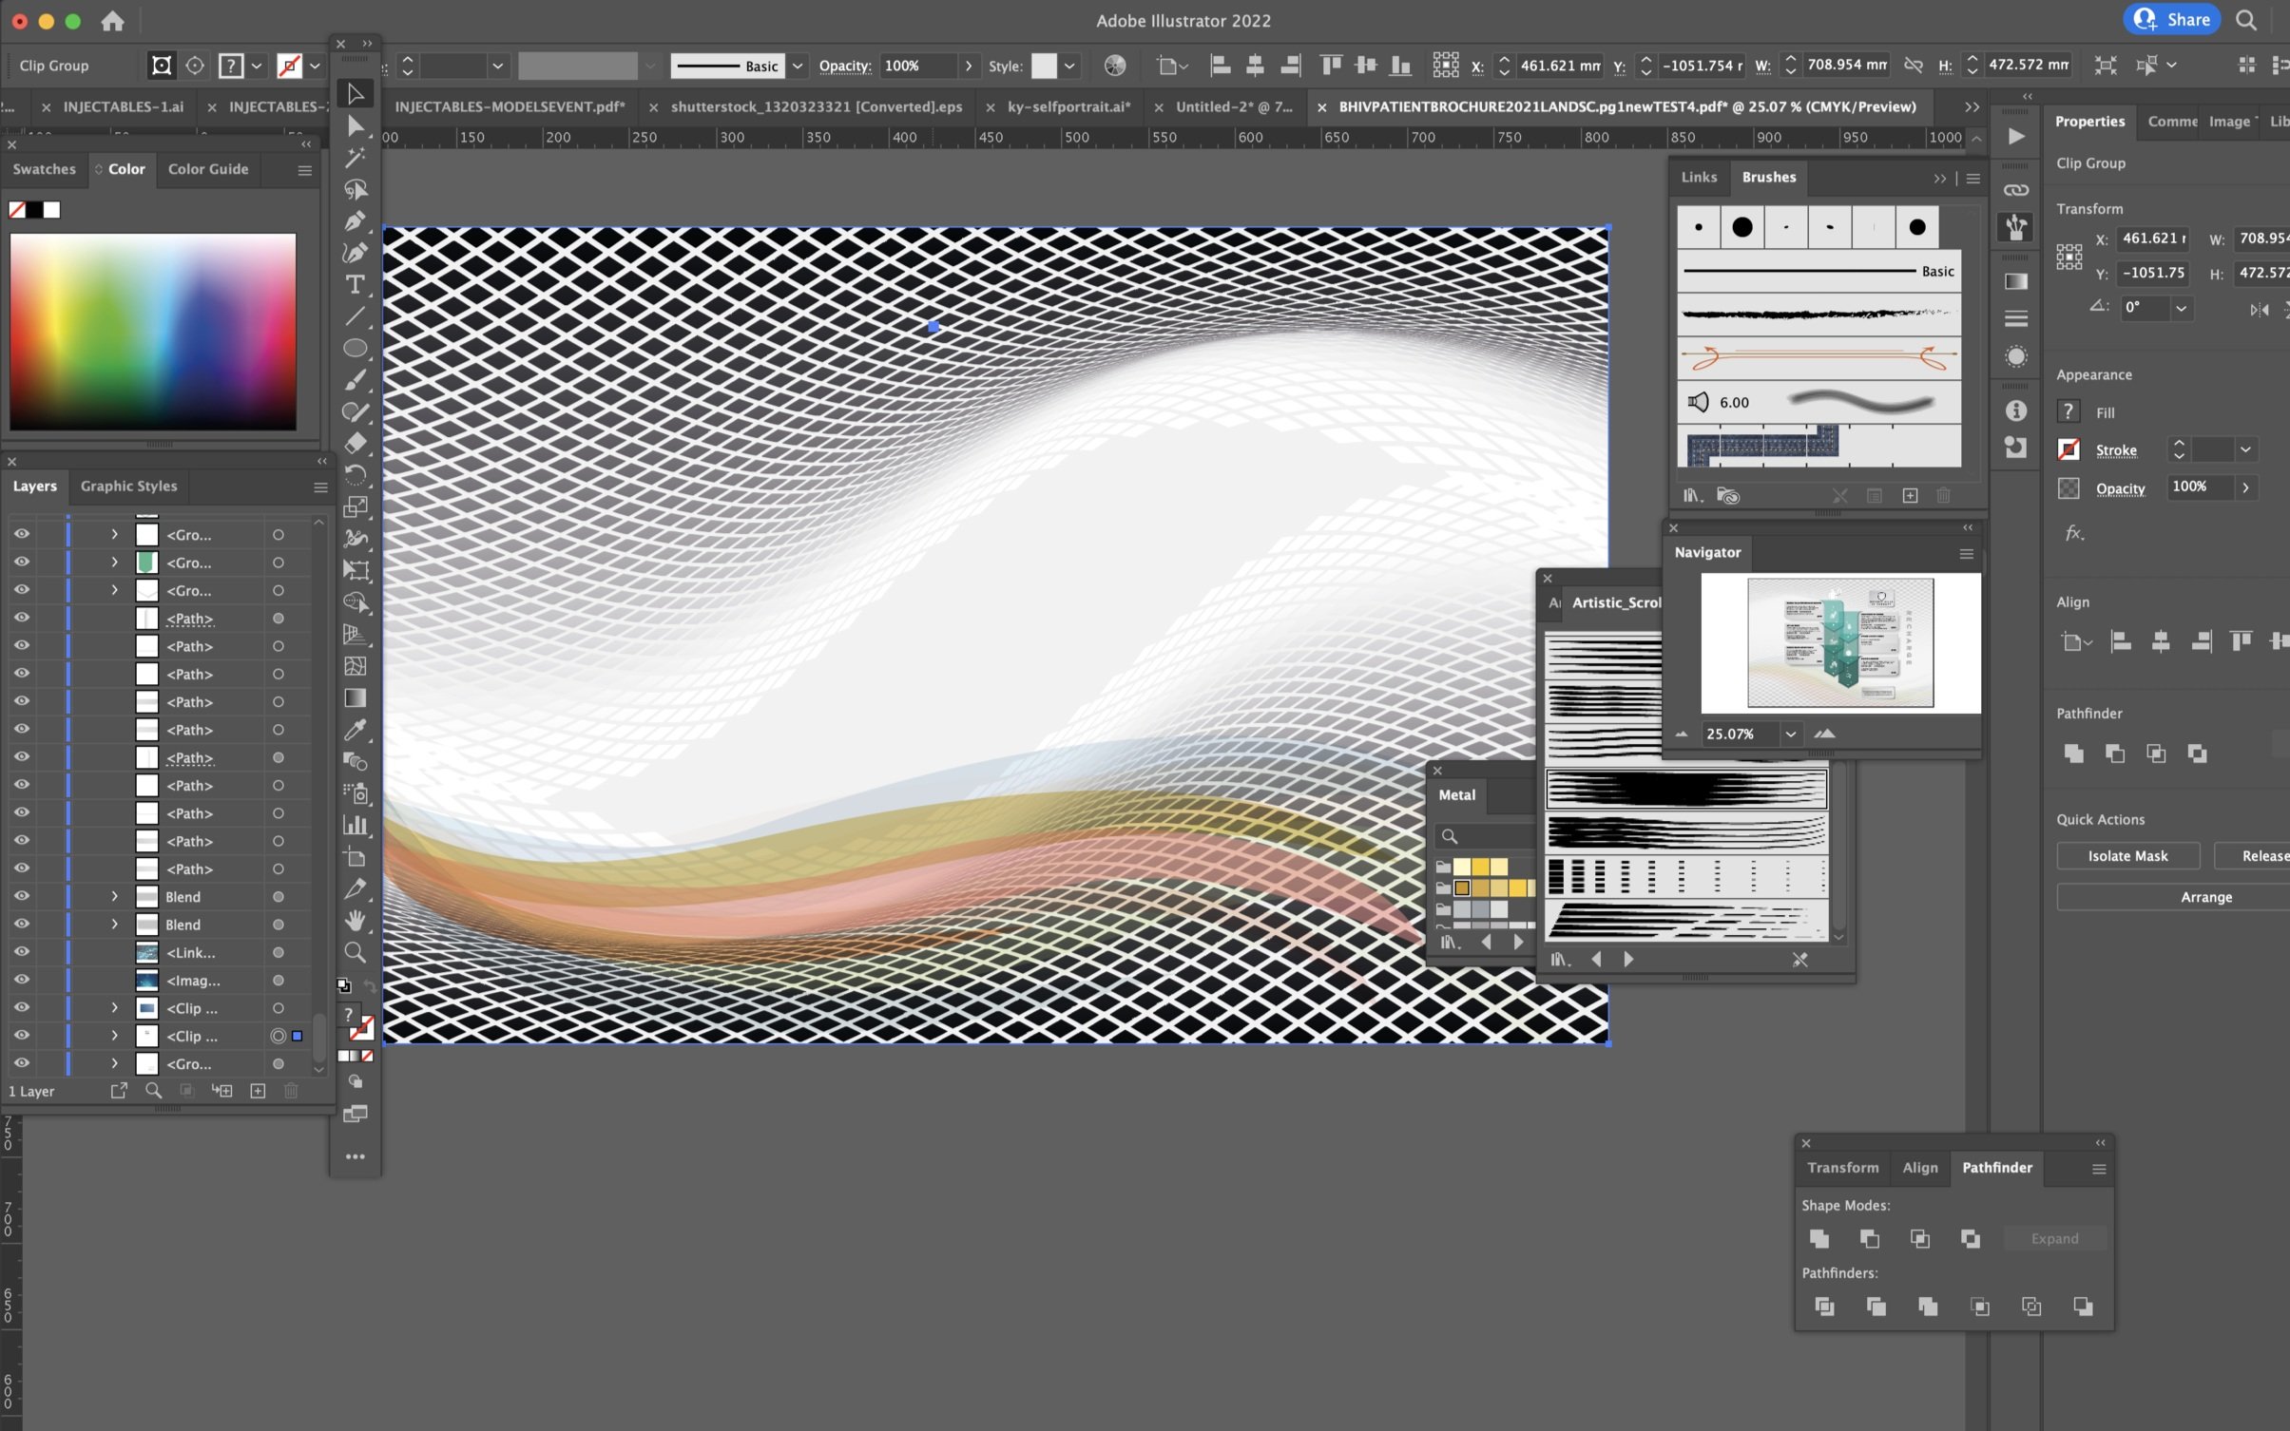
Task: Open Edit Toolbar three-dots button
Action: [355, 1156]
